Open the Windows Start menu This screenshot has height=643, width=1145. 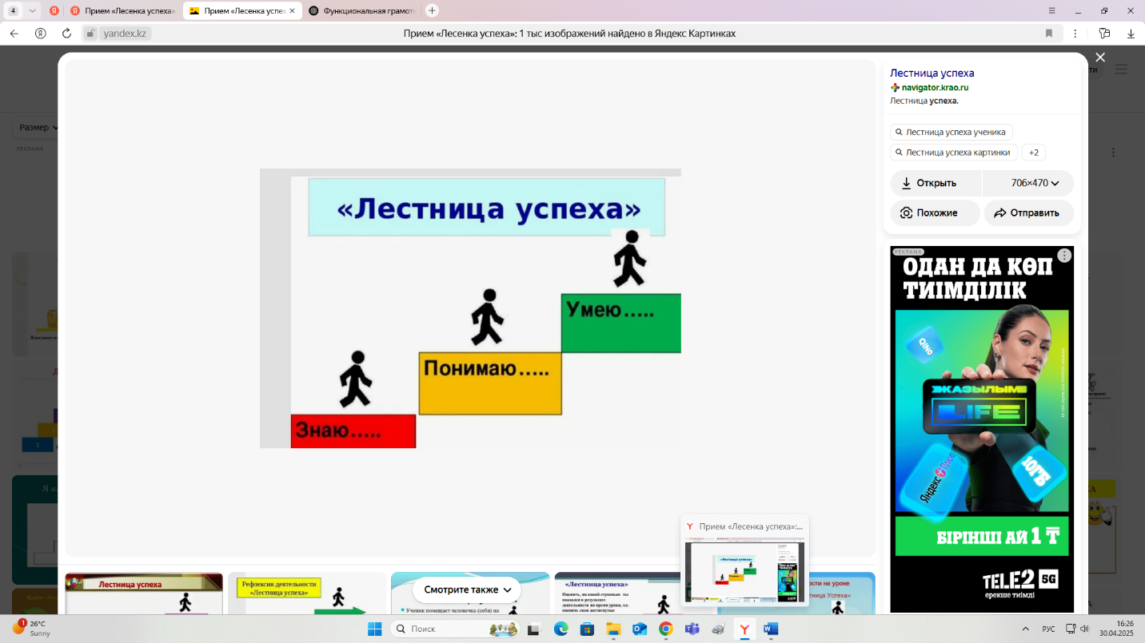[374, 629]
